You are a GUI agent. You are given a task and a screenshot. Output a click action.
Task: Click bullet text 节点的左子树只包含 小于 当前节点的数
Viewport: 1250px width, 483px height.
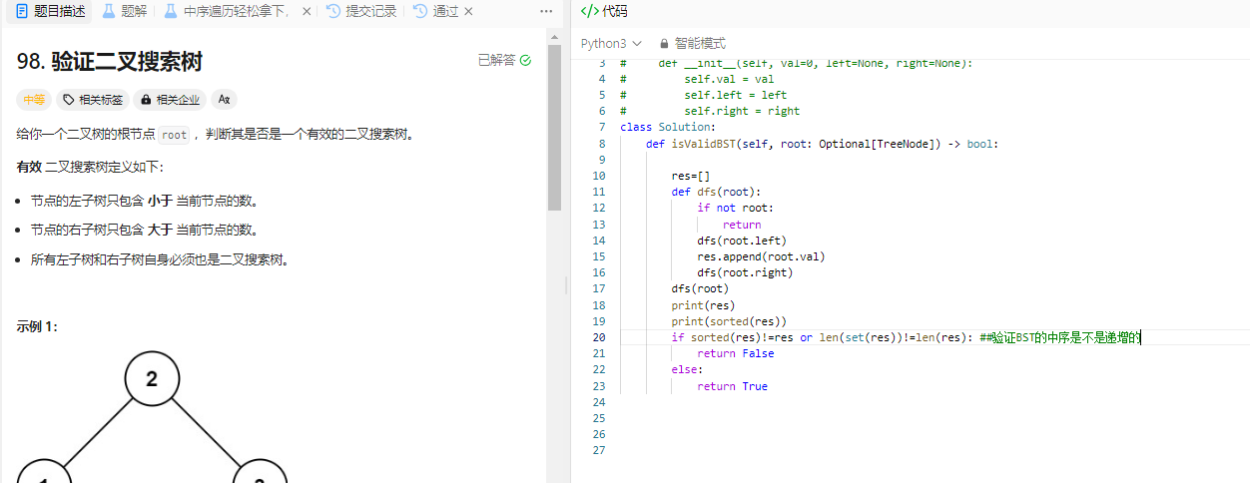click(x=145, y=201)
